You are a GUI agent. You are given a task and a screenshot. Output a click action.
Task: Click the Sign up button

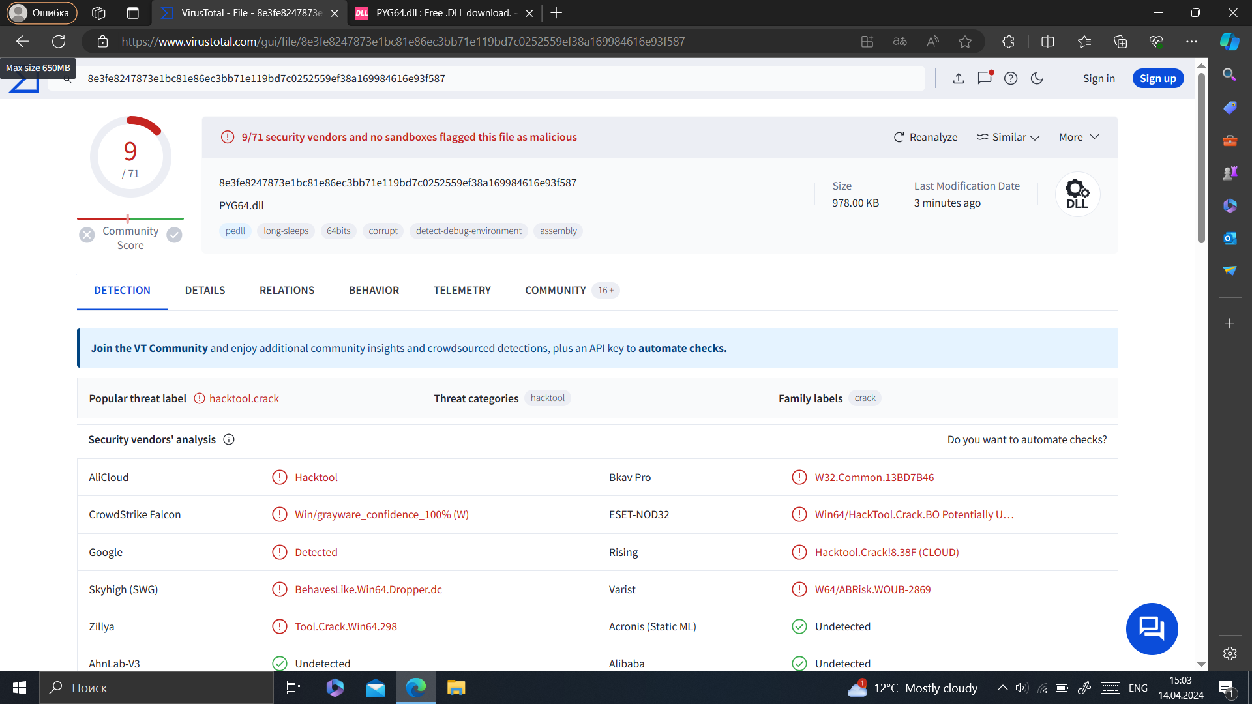(1158, 78)
